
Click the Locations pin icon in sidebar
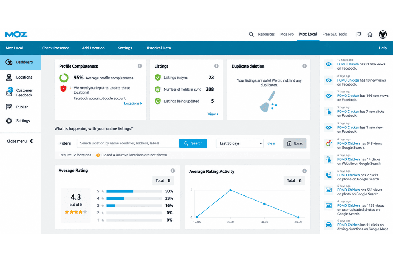pyautogui.click(x=9, y=77)
